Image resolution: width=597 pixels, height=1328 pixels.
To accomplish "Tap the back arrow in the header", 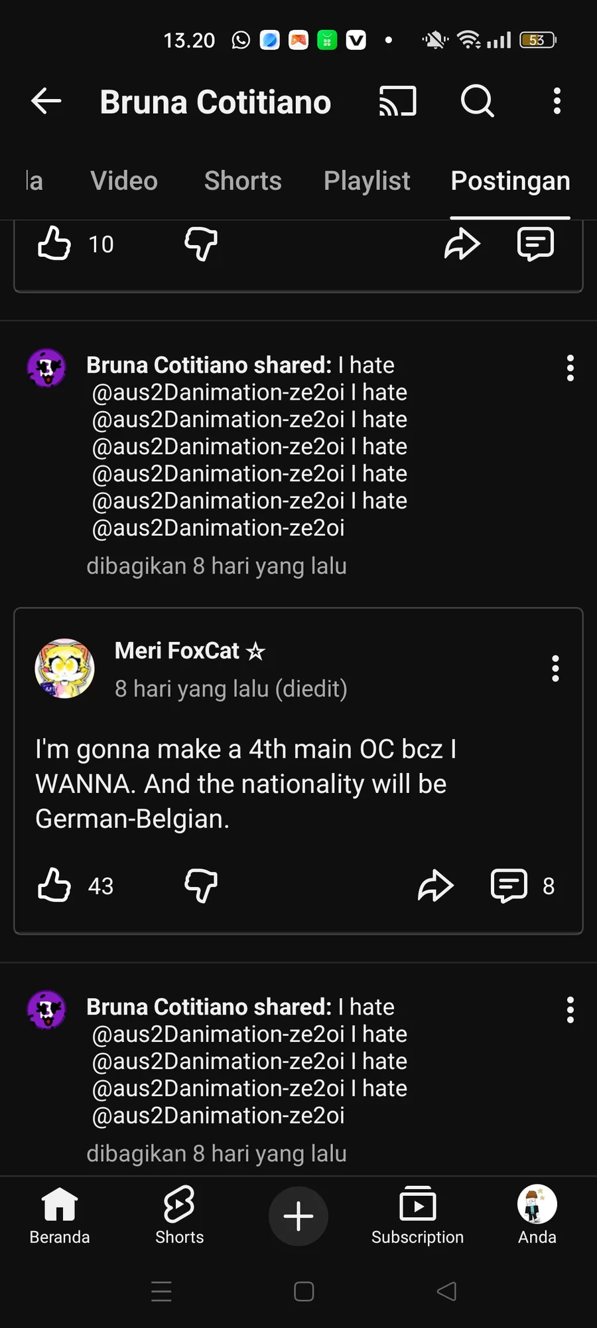I will click(x=46, y=102).
